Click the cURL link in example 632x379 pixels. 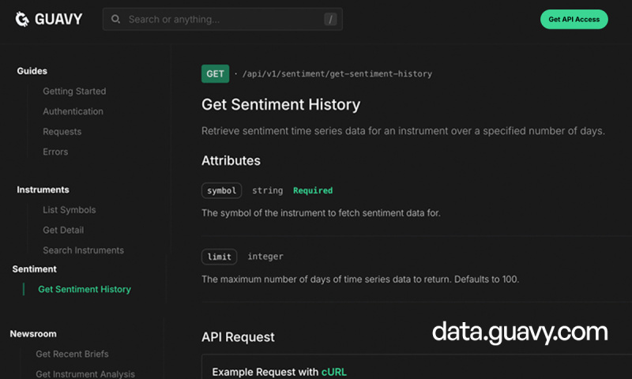pos(333,372)
